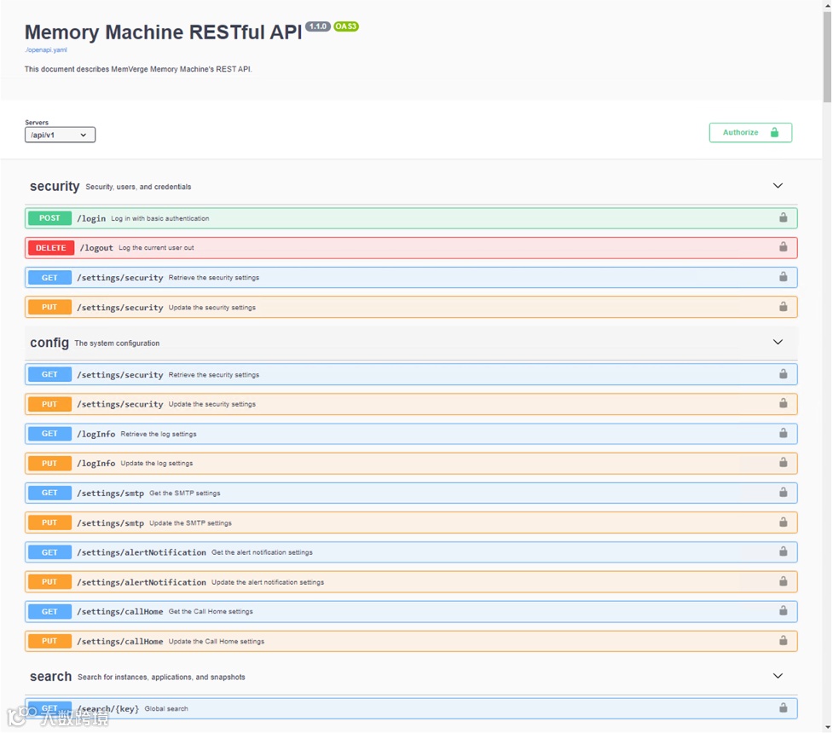Screen dimensions: 833x733
Task: Click lock icon on GET /settings/callHome row
Action: [783, 611]
